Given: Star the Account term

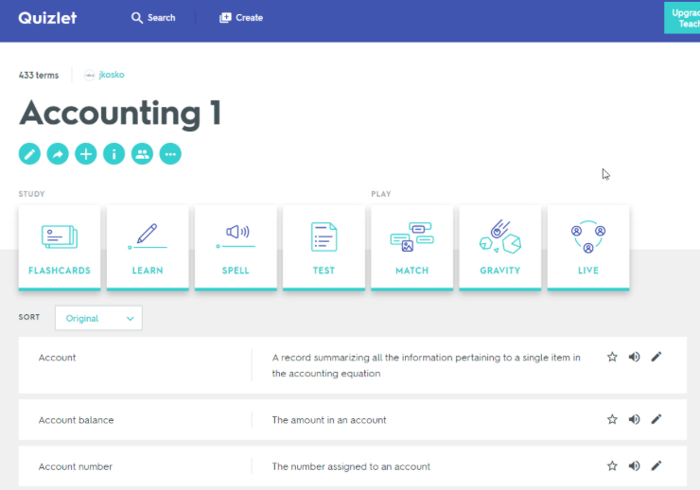Looking at the screenshot, I should [612, 357].
